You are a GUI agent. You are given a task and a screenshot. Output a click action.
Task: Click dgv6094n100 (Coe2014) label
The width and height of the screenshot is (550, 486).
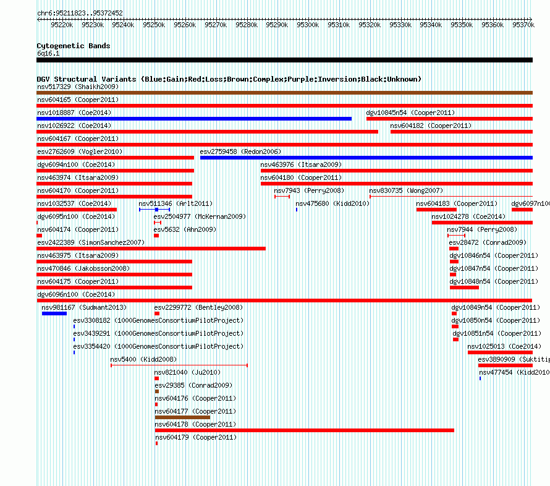(76, 164)
